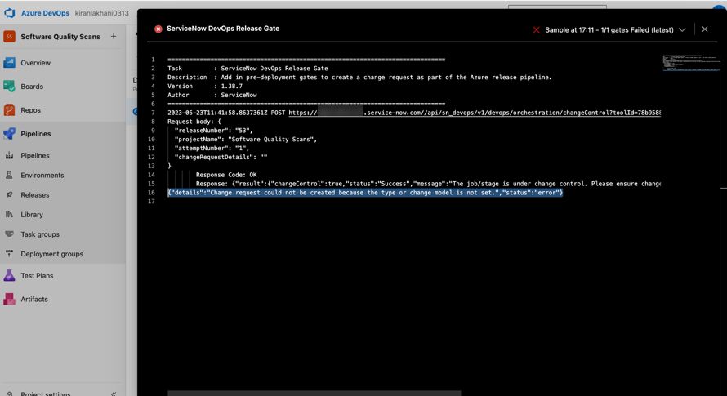Click the "attemptNumber": "1" line

[x=212, y=148]
